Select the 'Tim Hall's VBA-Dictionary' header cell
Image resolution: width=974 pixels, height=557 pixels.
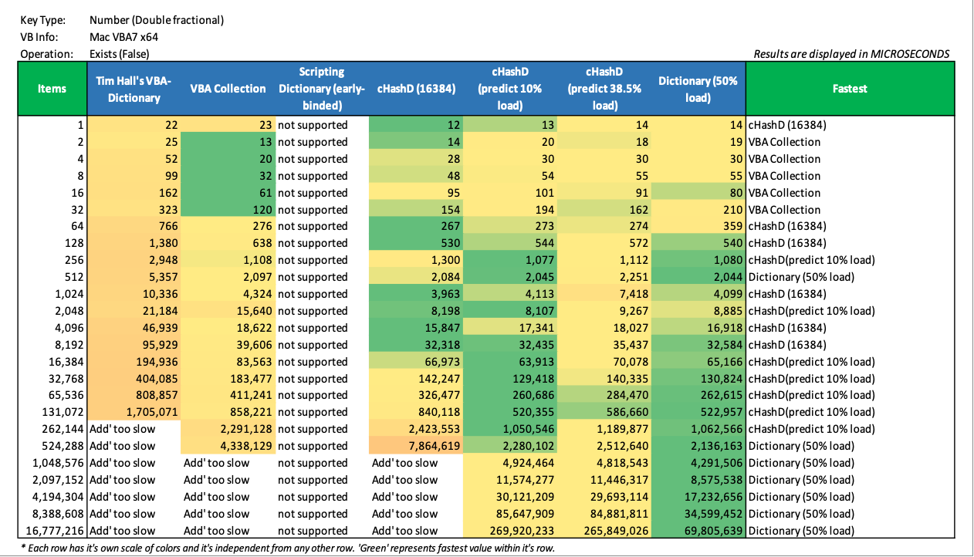(x=134, y=89)
